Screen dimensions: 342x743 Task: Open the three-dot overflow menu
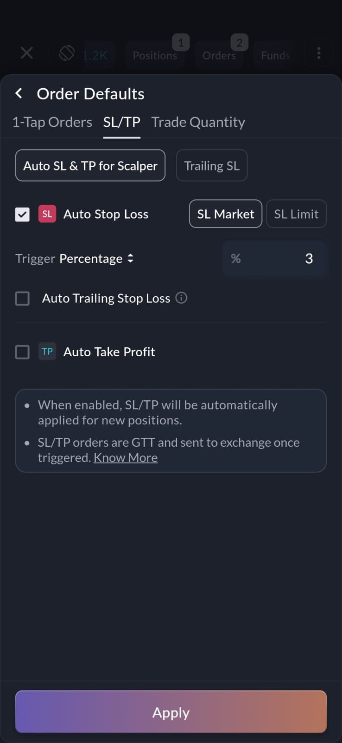pos(318,53)
